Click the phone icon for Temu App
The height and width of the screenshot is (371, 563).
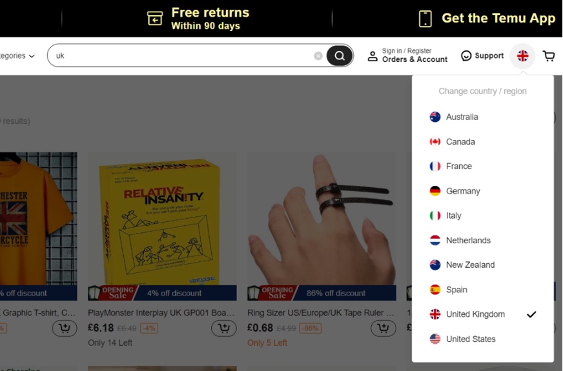pos(425,19)
